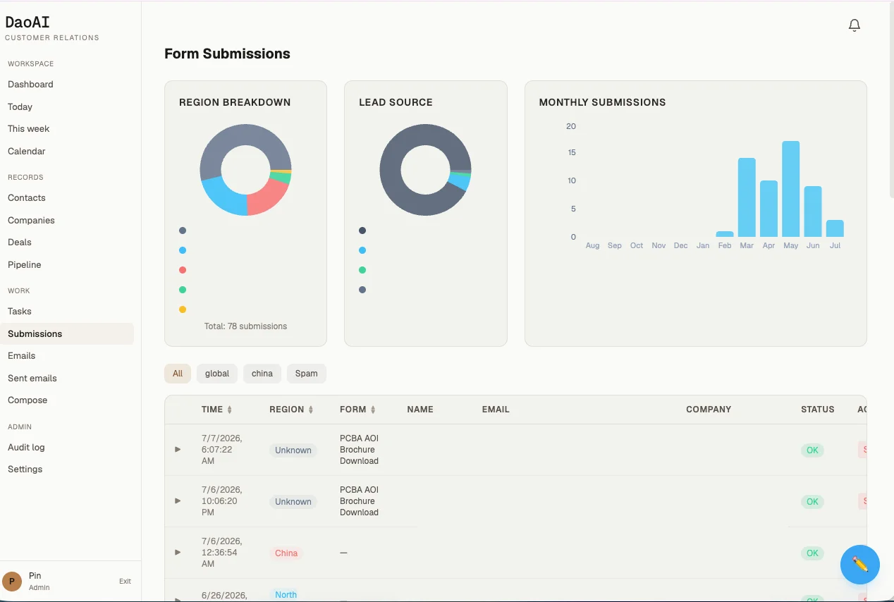Open Calendar in the sidebar
The image size is (894, 602).
pyautogui.click(x=26, y=151)
